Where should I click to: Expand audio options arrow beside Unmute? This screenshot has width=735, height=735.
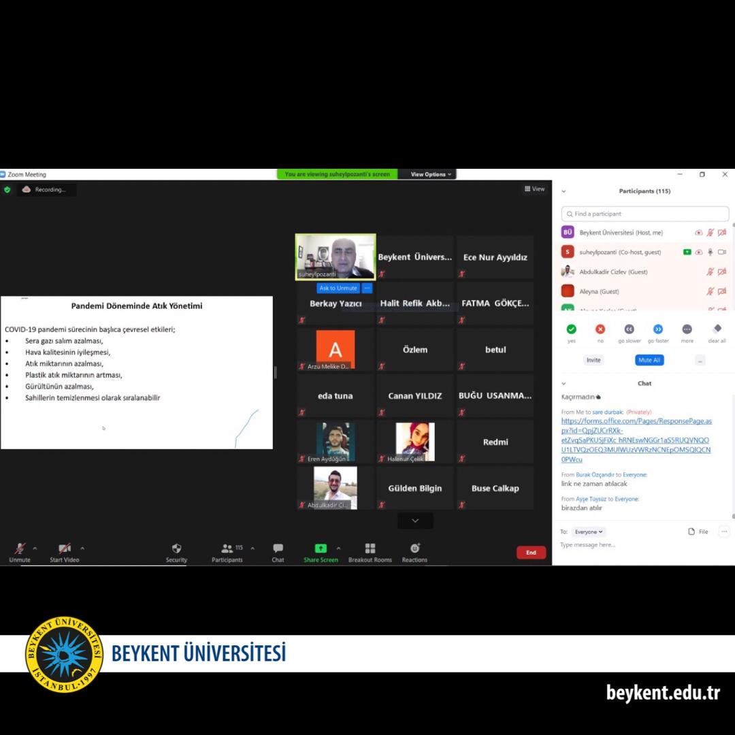(x=35, y=548)
